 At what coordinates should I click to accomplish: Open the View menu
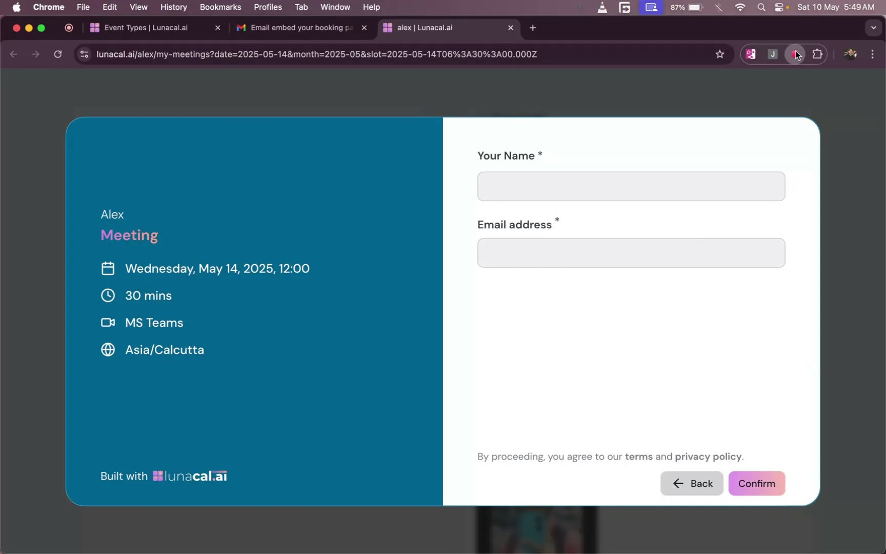(x=138, y=7)
